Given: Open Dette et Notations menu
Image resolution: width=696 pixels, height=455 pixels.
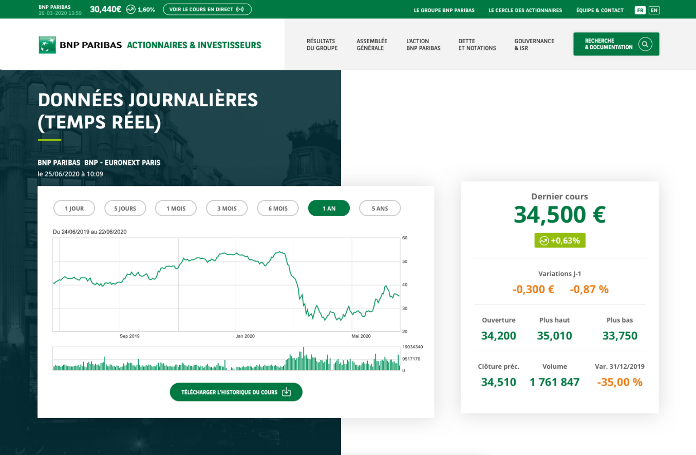Looking at the screenshot, I should (x=477, y=45).
